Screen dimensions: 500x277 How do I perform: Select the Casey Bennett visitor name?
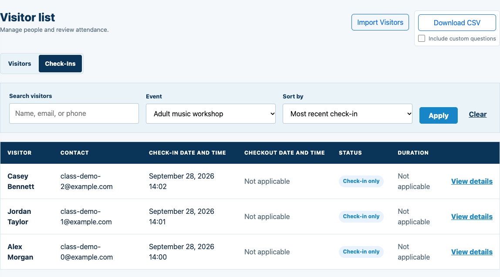pyautogui.click(x=21, y=181)
